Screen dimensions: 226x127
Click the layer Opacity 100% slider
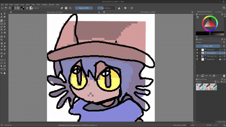coord(208,46)
